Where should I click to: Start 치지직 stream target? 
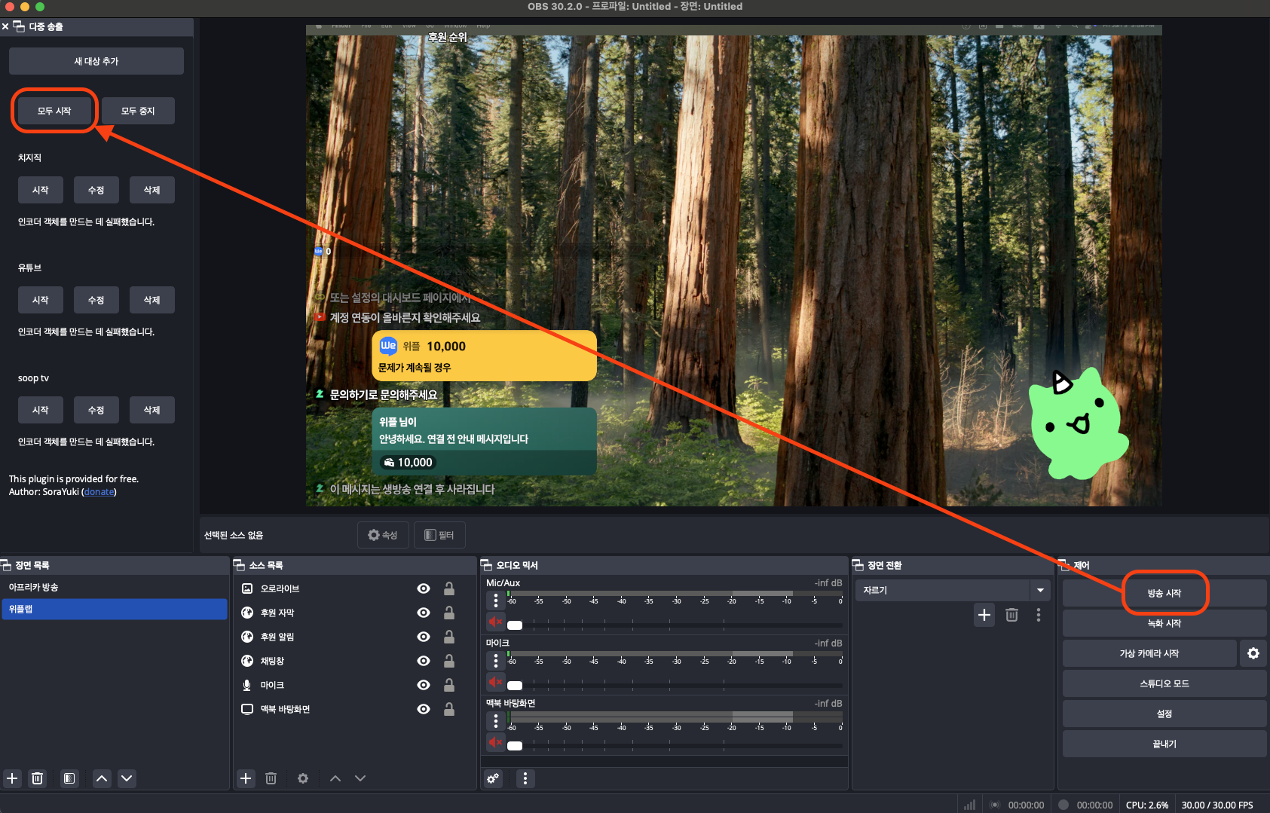41,190
